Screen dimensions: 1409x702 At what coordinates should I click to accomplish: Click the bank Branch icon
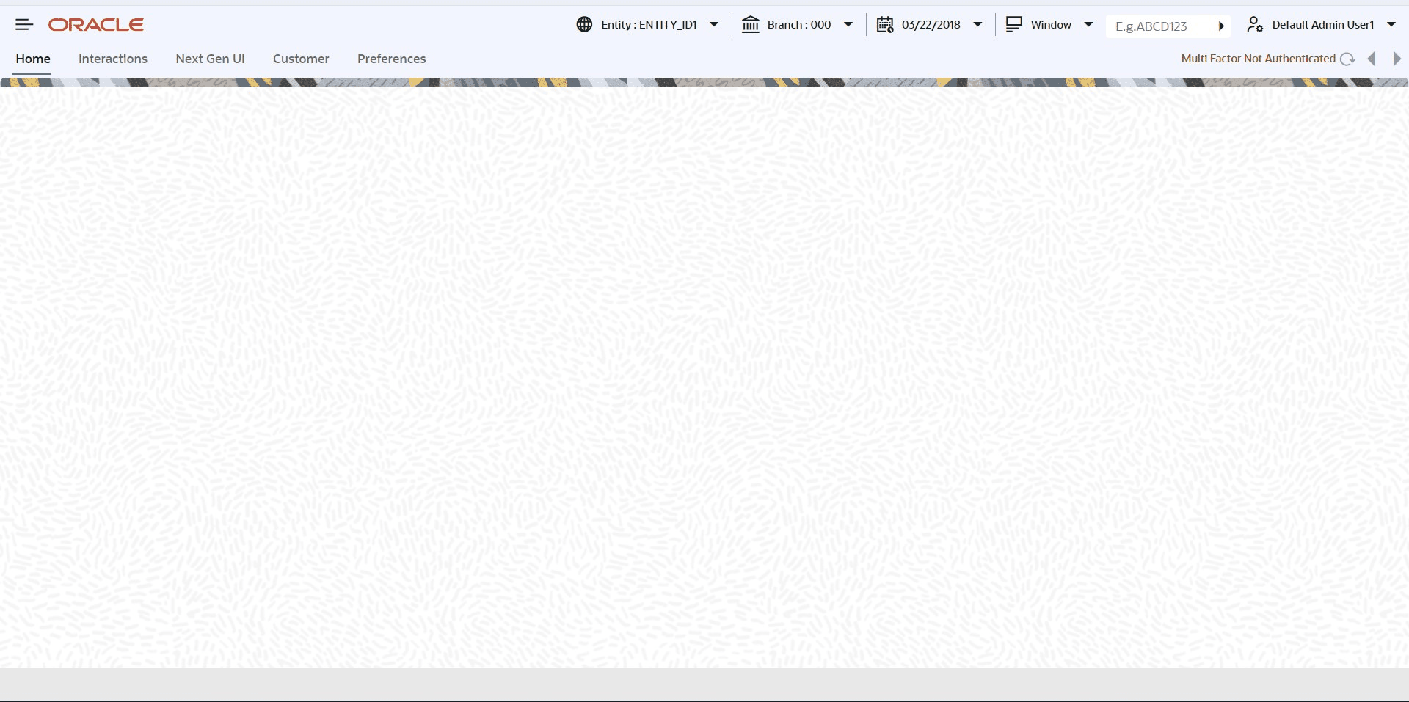pos(751,25)
